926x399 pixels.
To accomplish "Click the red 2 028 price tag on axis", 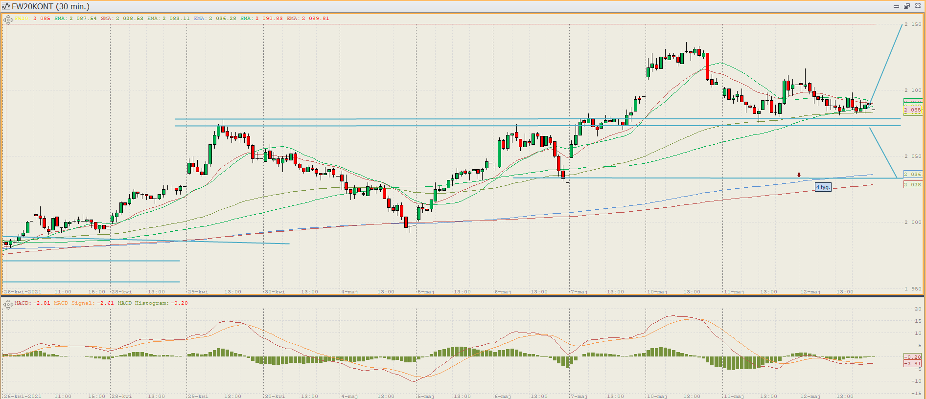I will tap(912, 184).
